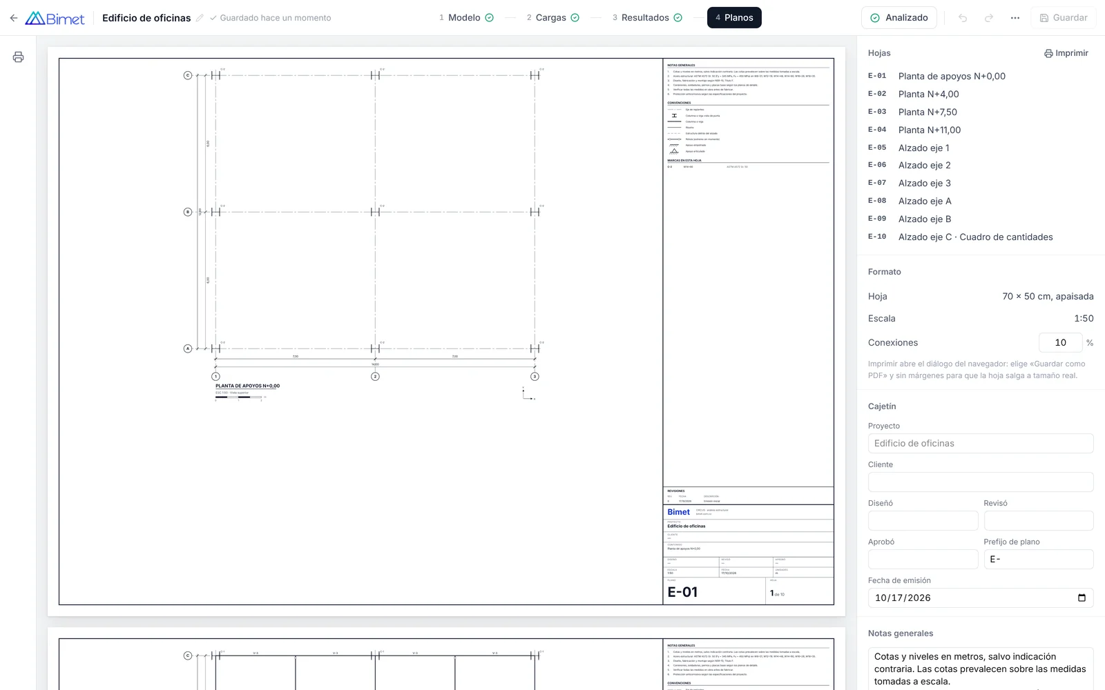Select sheet E-10 Alzado eje C
The width and height of the screenshot is (1105, 690).
981,237
